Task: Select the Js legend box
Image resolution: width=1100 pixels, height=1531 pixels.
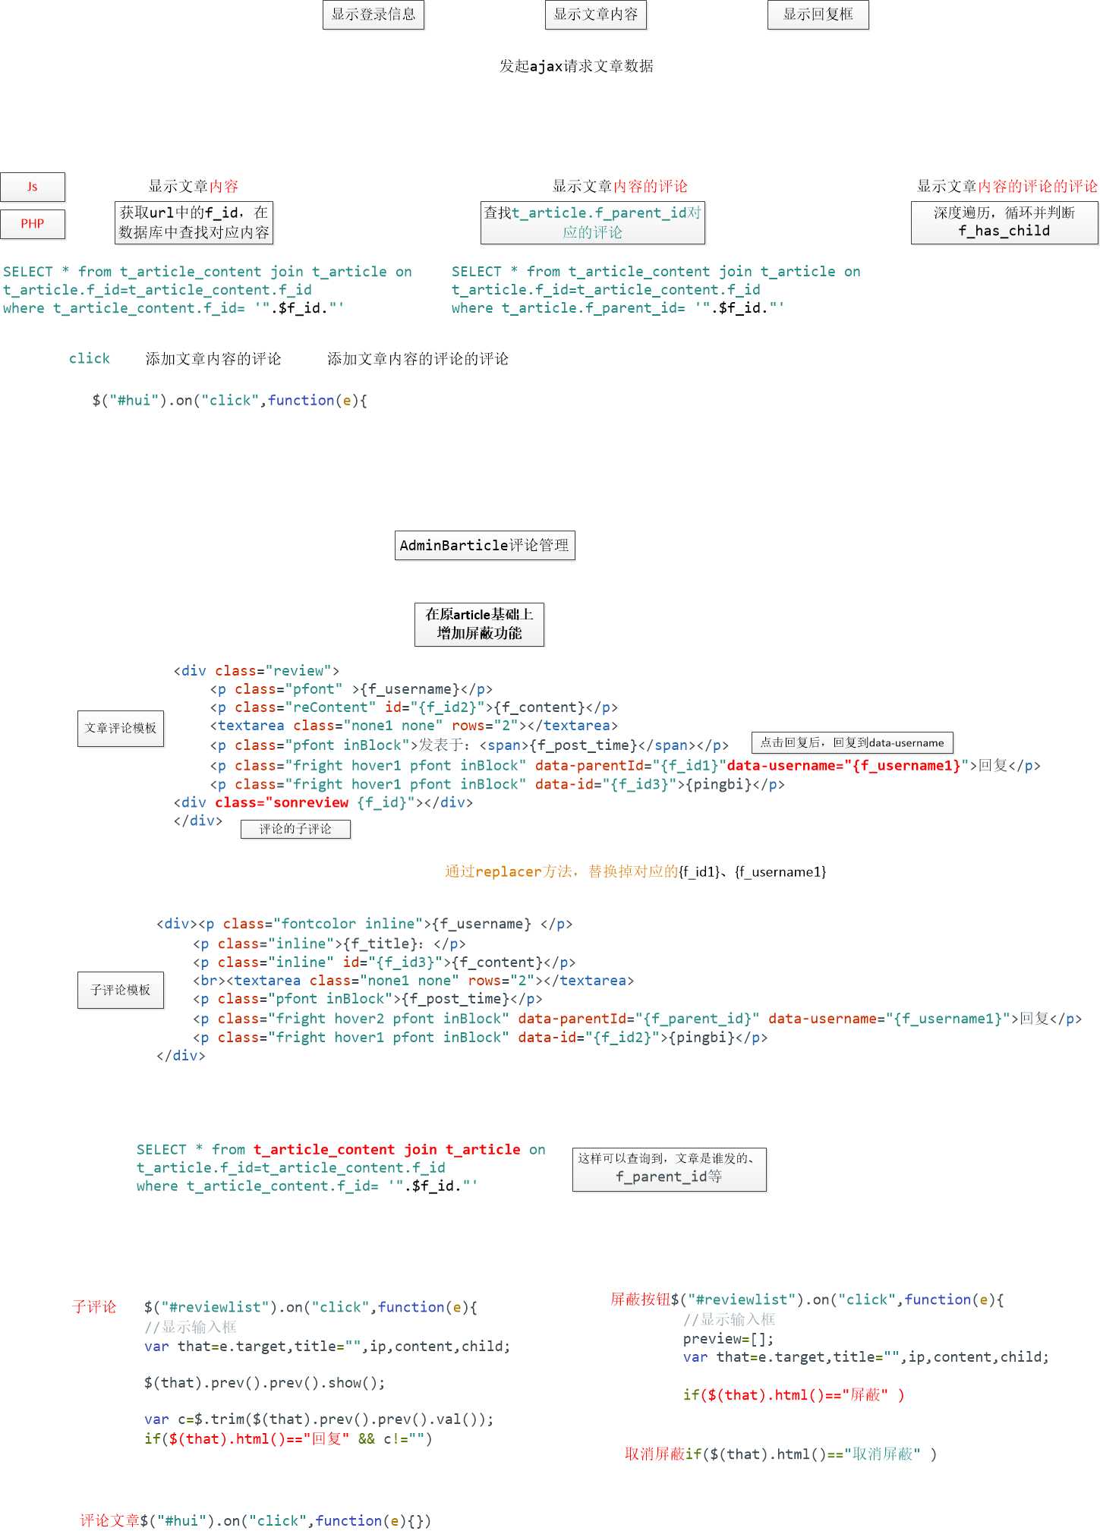Action: [x=33, y=187]
